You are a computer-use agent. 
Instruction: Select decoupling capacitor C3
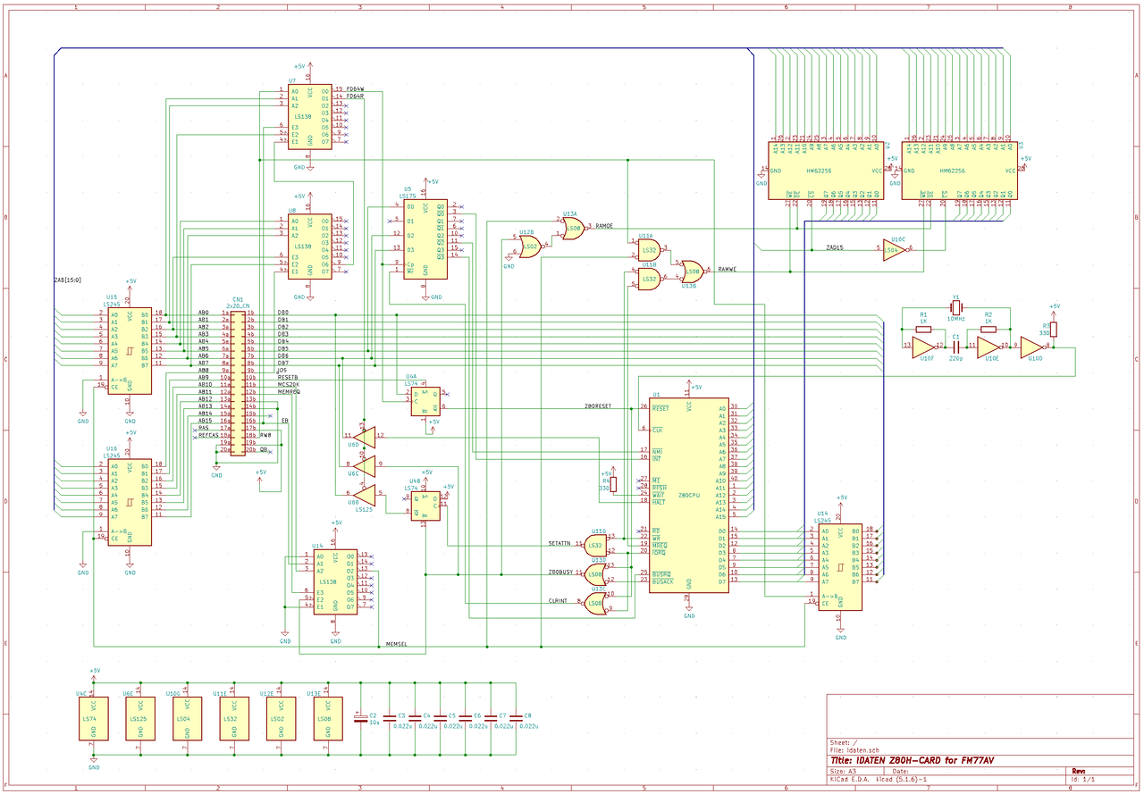coord(390,719)
